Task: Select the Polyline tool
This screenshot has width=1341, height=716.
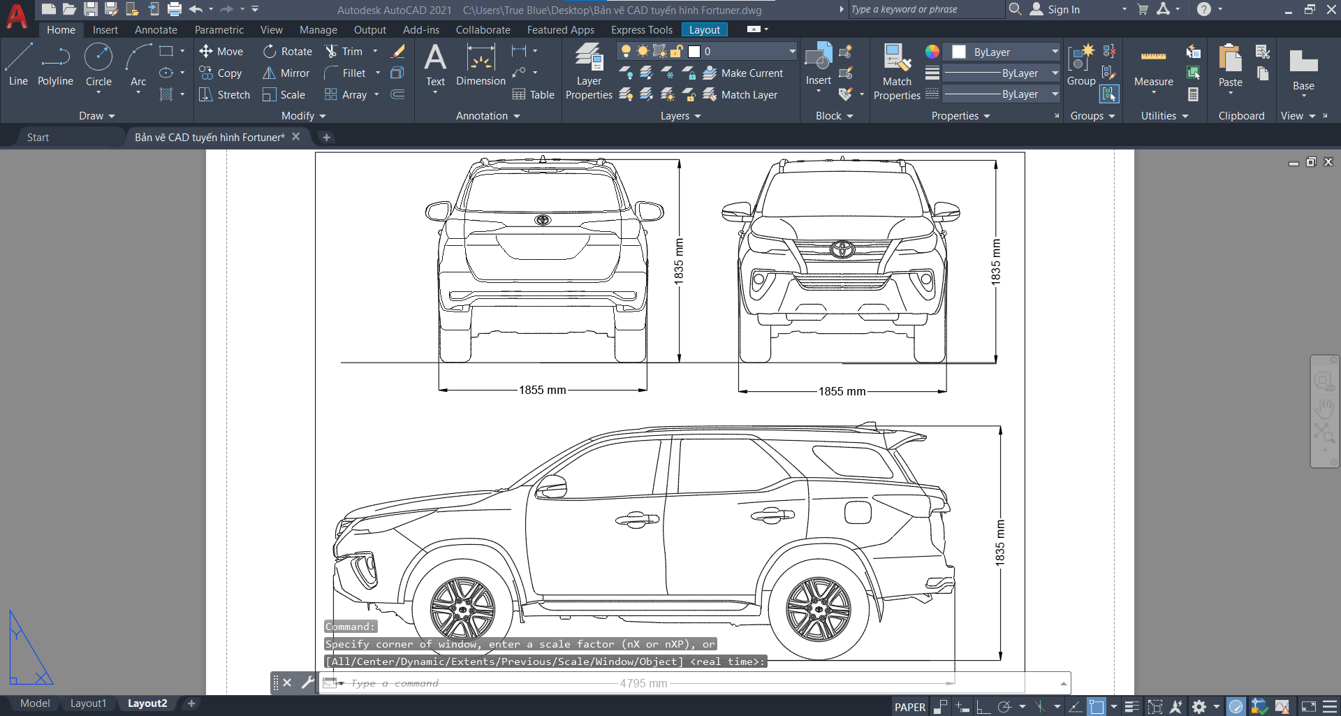Action: (55, 64)
